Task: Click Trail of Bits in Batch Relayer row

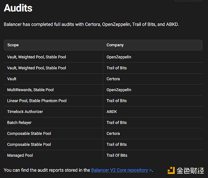Action: click(116, 122)
